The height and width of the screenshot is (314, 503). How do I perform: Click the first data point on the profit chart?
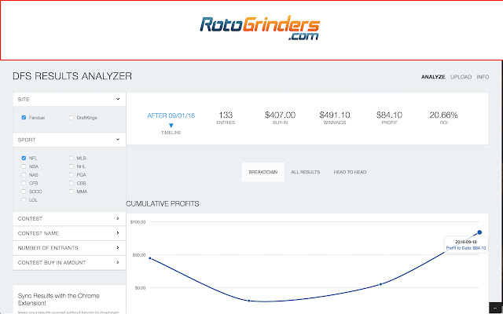150,258
